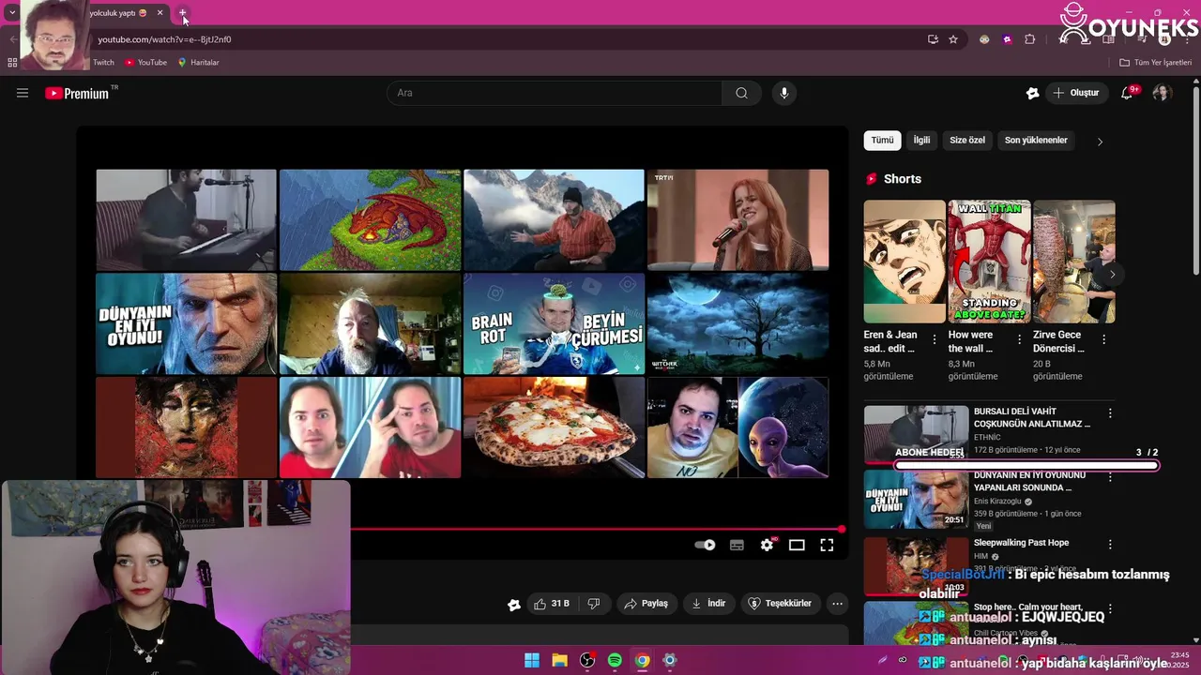Open the YouTube hamburger guide menu

tap(23, 93)
